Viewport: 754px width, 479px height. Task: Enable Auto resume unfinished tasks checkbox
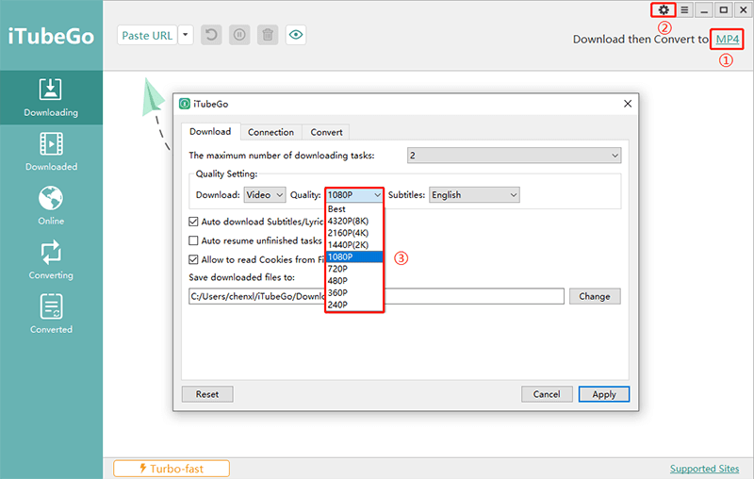[x=193, y=240]
